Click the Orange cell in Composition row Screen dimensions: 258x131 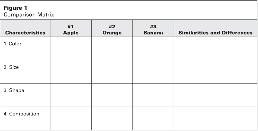tap(112, 118)
